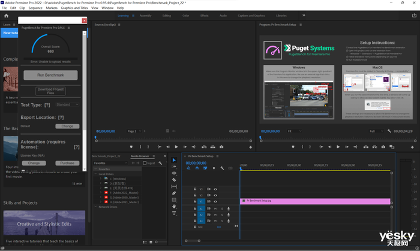
Task: Select the Type tool
Action: click(x=174, y=213)
